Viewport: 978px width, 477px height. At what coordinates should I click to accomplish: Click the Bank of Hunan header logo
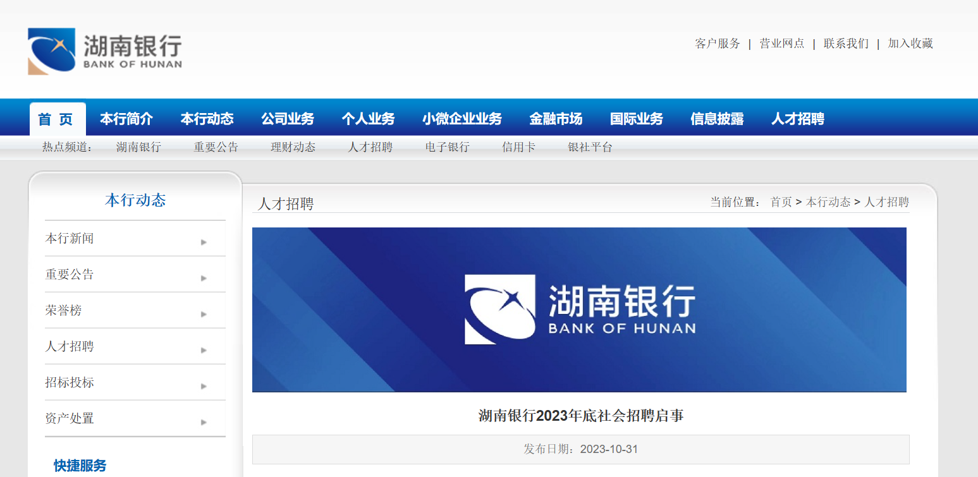point(105,51)
